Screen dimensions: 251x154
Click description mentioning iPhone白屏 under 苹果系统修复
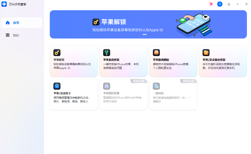tap(122, 66)
